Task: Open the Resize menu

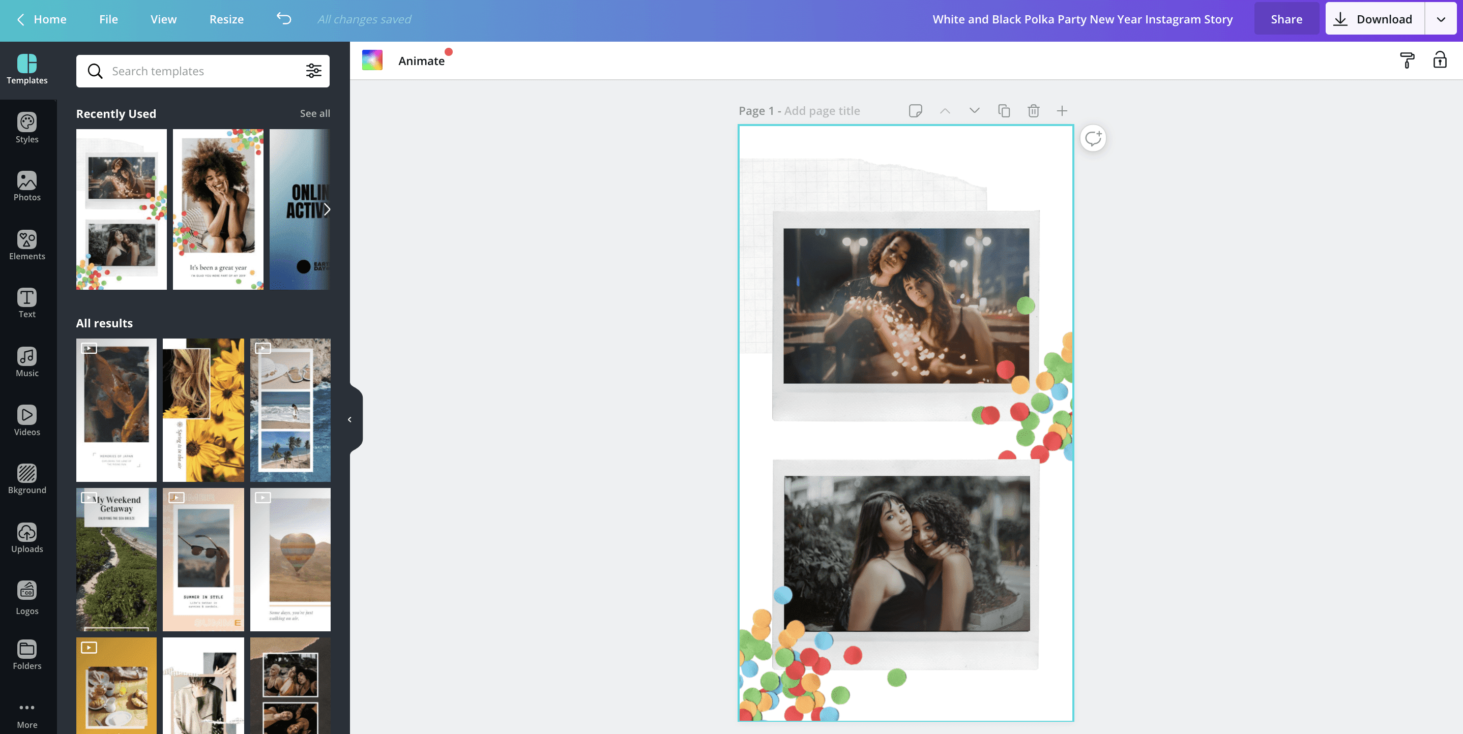Action: click(226, 19)
